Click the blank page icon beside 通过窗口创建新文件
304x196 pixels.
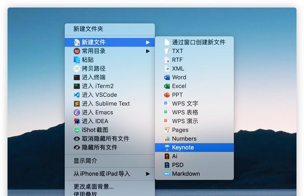167,42
